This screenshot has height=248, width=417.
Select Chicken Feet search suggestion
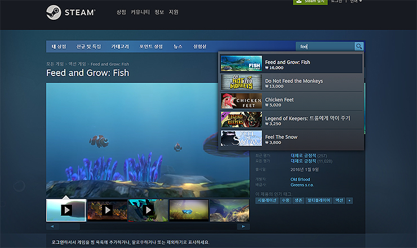pyautogui.click(x=291, y=101)
